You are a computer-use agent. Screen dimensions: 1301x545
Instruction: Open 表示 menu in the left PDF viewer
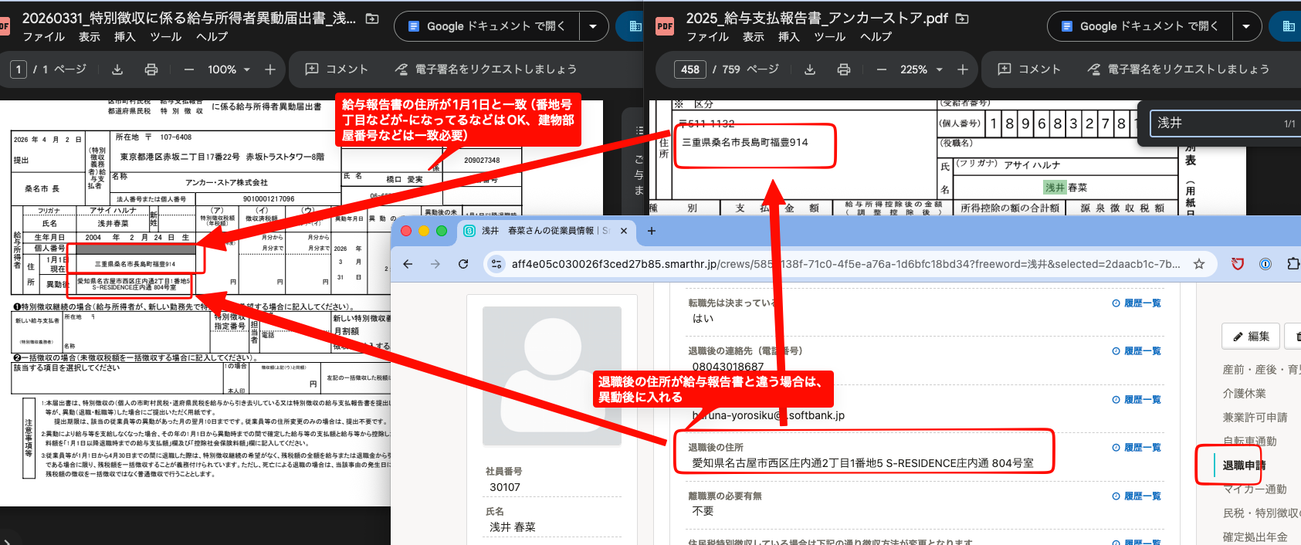pyautogui.click(x=89, y=37)
